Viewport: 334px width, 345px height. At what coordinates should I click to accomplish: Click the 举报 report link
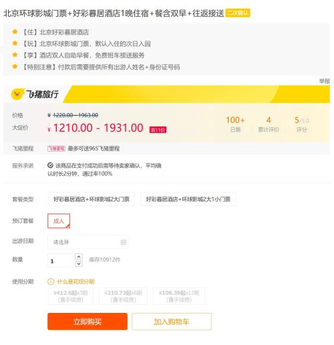click(x=325, y=81)
